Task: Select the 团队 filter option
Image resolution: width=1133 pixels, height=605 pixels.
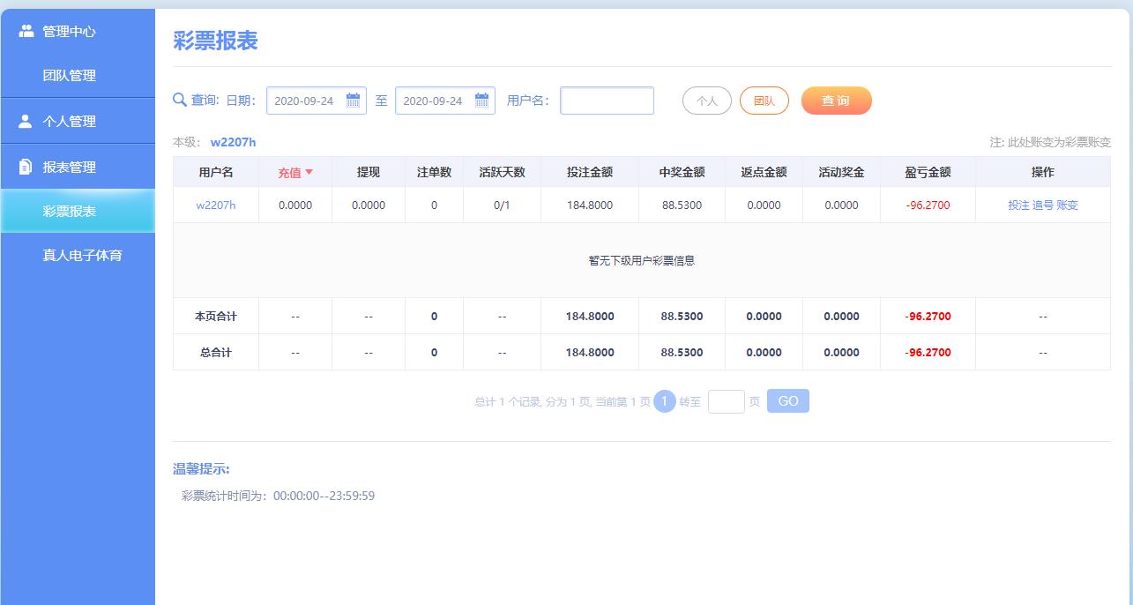Action: click(764, 101)
